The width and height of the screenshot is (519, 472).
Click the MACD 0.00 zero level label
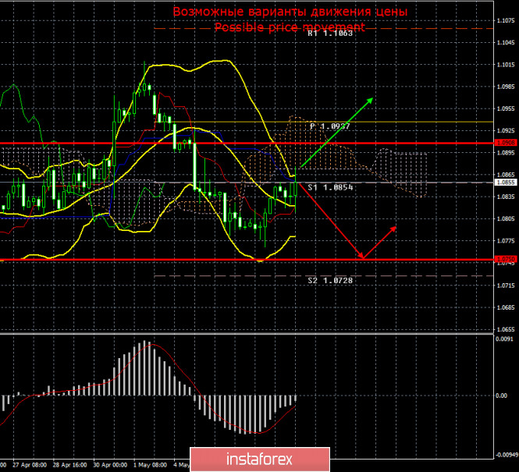coord(502,396)
